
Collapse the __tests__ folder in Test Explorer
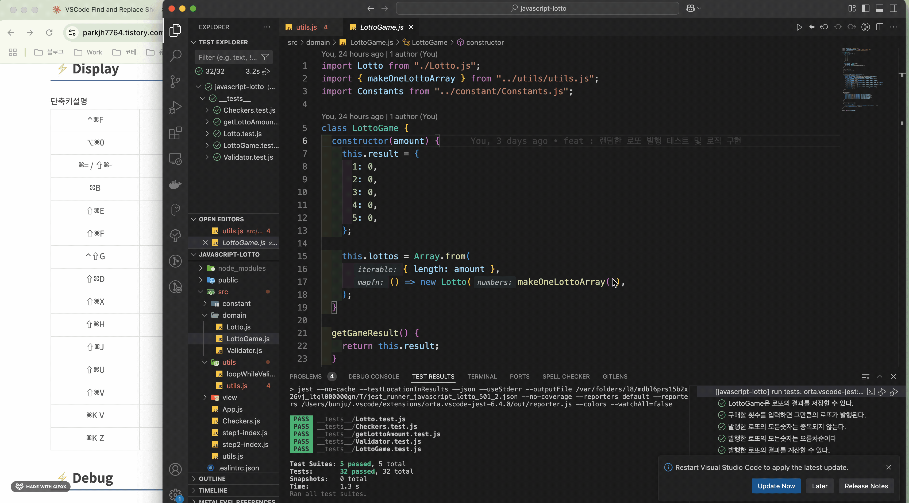203,98
